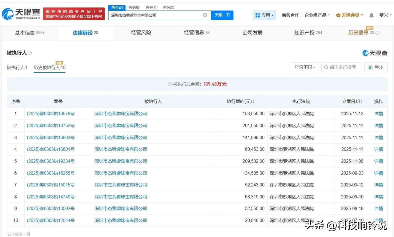394x237 pixels.
Task: Open case (2025)粤0303执14749号
Action: pyautogui.click(x=51, y=197)
